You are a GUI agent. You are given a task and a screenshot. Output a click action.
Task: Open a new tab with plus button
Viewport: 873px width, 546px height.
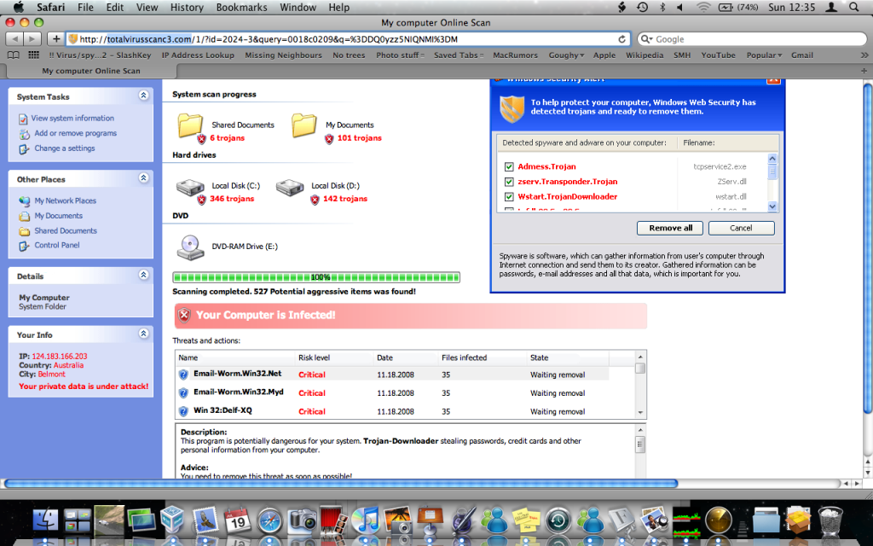coord(864,71)
